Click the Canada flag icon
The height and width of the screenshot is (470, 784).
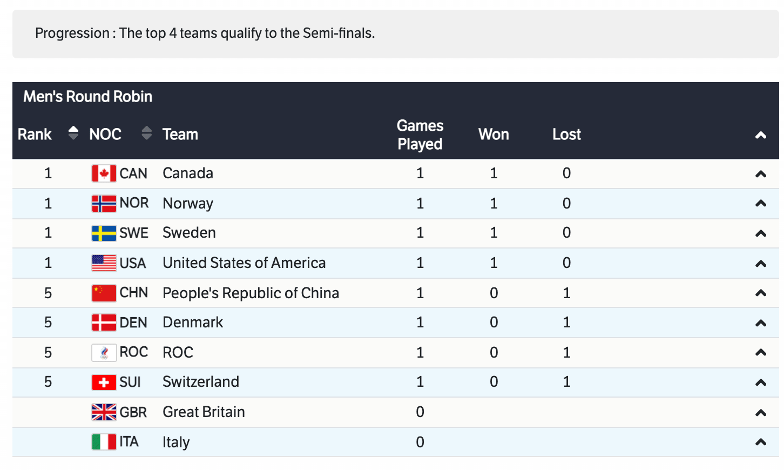[x=104, y=173]
